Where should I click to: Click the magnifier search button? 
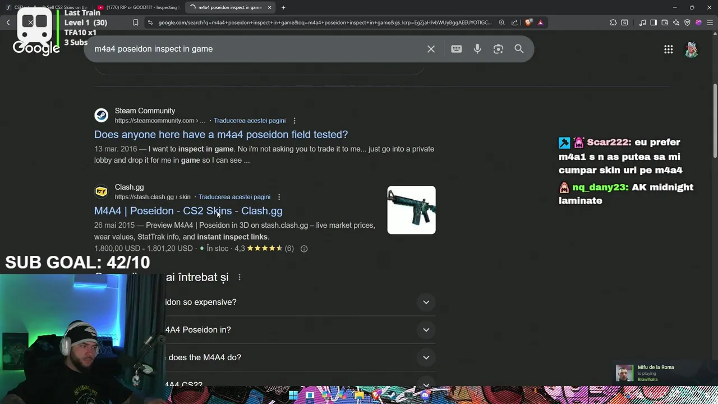coord(519,49)
